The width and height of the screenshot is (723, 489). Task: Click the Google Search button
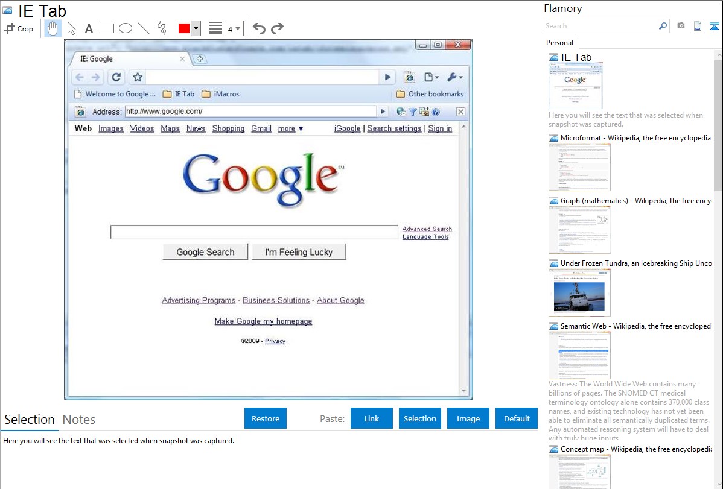(x=205, y=252)
